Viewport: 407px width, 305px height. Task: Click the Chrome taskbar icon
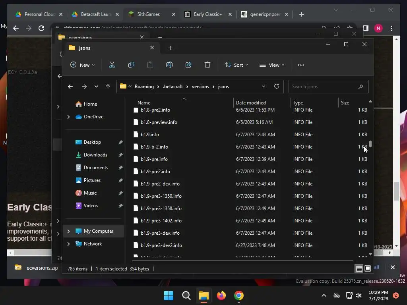(x=239, y=295)
